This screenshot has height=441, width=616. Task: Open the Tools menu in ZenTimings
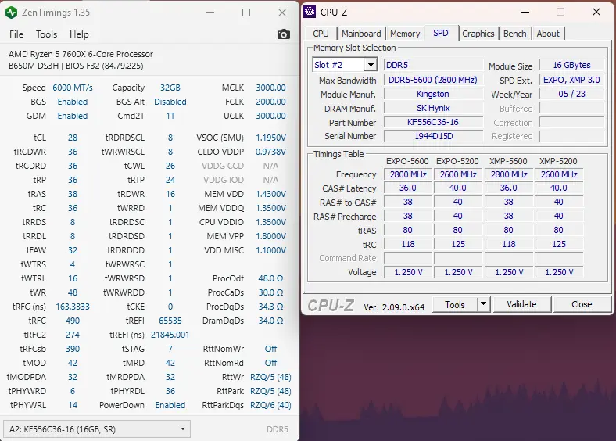pos(46,34)
